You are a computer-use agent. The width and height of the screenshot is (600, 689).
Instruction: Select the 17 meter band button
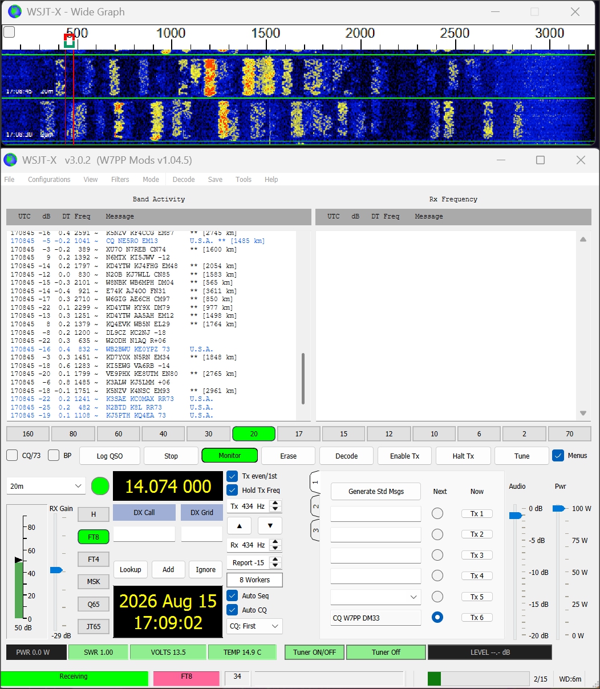299,434
